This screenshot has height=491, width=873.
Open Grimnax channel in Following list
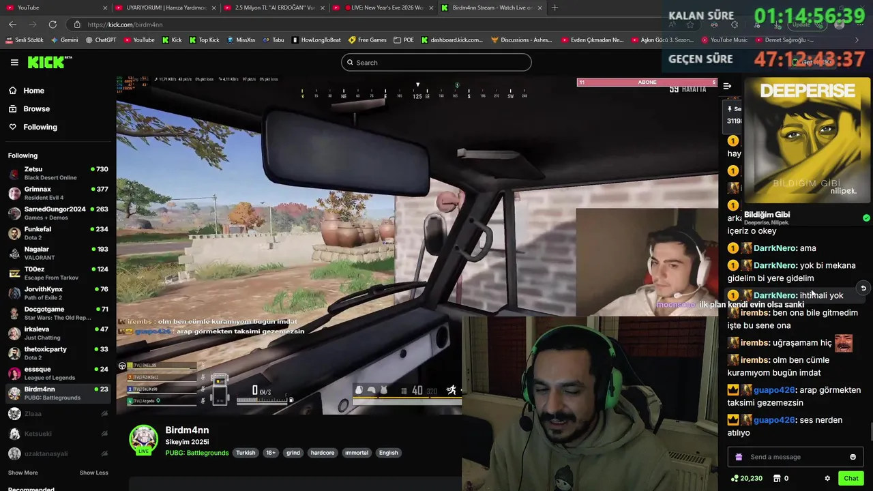coord(58,193)
